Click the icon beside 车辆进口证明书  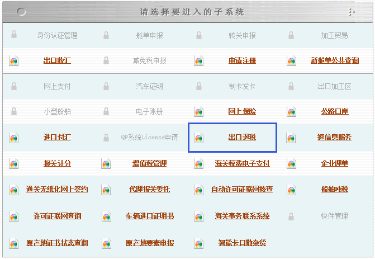coord(106,216)
